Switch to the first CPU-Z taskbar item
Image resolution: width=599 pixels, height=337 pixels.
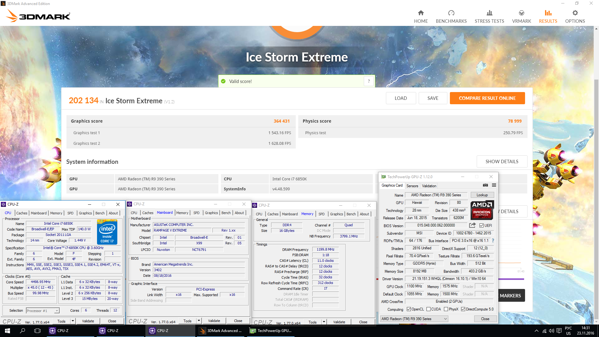point(71,331)
